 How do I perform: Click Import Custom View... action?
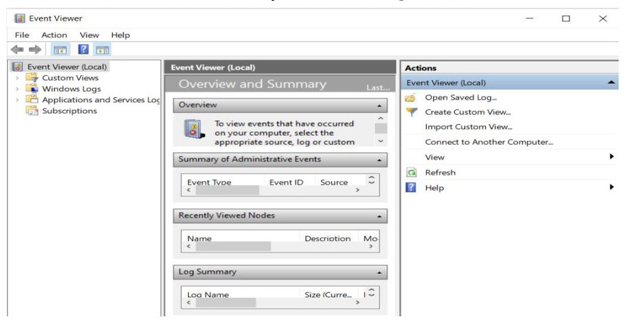point(469,127)
